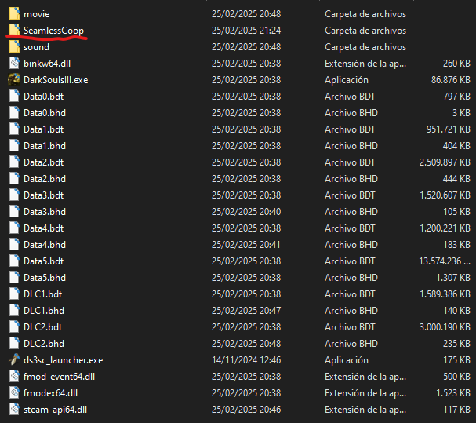This screenshot has width=476, height=423.
Task: Click the Aplicación type of ds3sc_launcher.exe
Action: point(347,360)
